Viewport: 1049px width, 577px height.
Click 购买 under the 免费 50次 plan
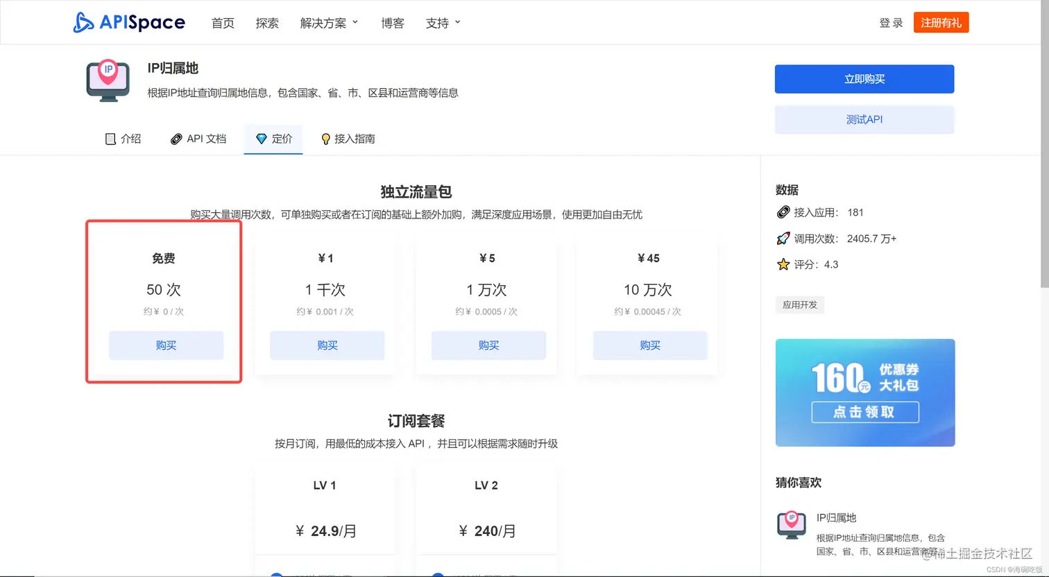[166, 345]
